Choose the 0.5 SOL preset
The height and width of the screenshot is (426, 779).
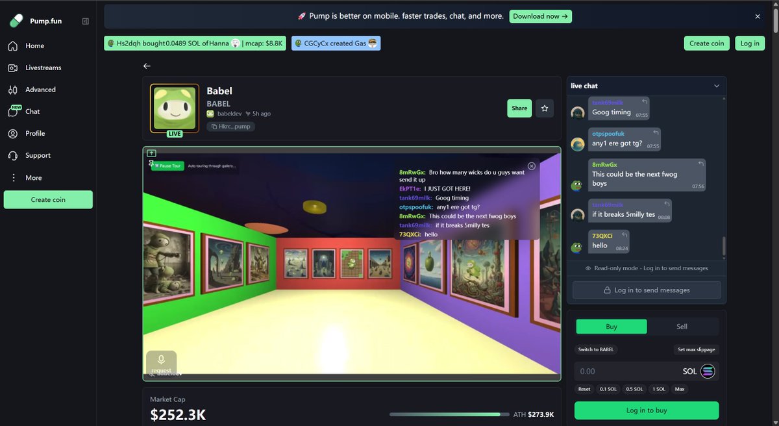point(634,389)
